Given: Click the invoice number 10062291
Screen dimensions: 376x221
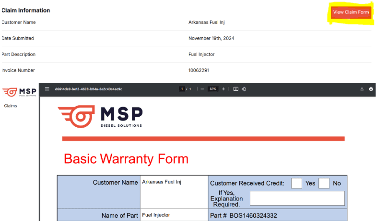Looking at the screenshot, I should [x=199, y=70].
